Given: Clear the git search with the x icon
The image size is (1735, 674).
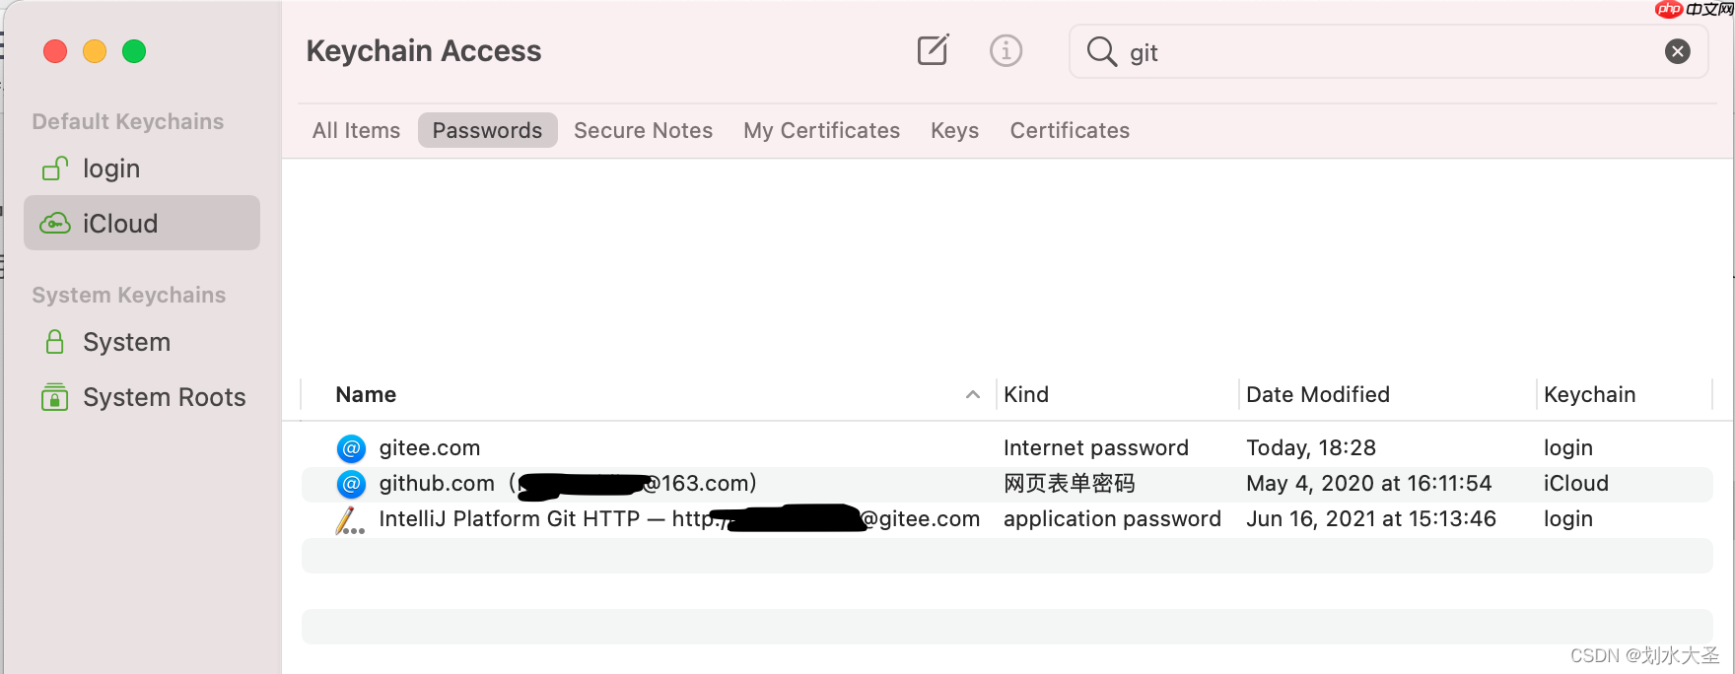Looking at the screenshot, I should (x=1677, y=51).
